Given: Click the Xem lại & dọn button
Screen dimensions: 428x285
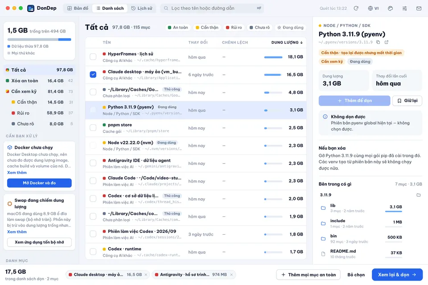Looking at the screenshot, I should [x=397, y=275].
